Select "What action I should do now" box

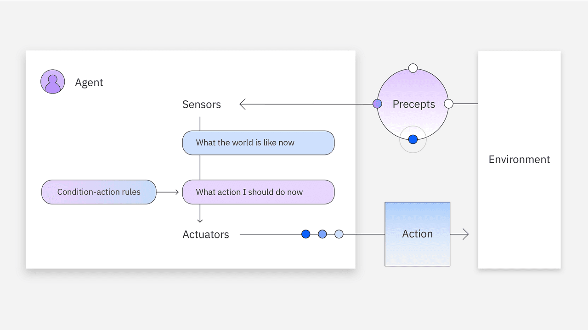258,192
